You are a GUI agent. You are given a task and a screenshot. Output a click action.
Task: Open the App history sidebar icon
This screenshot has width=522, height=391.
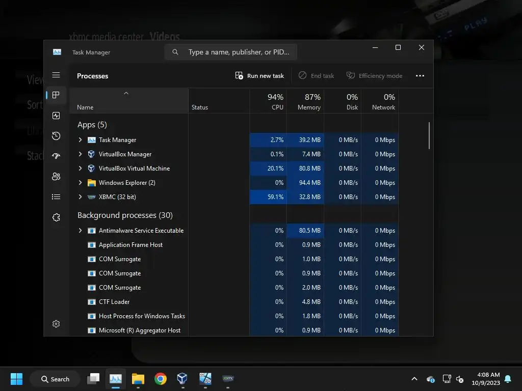click(56, 135)
